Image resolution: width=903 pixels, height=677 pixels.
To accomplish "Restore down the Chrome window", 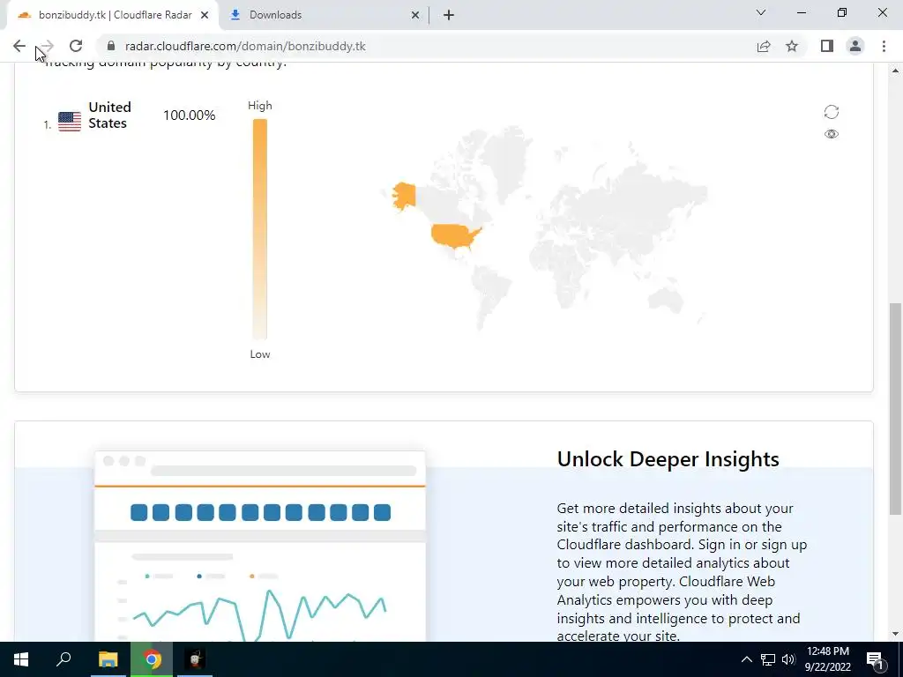I will [x=842, y=12].
